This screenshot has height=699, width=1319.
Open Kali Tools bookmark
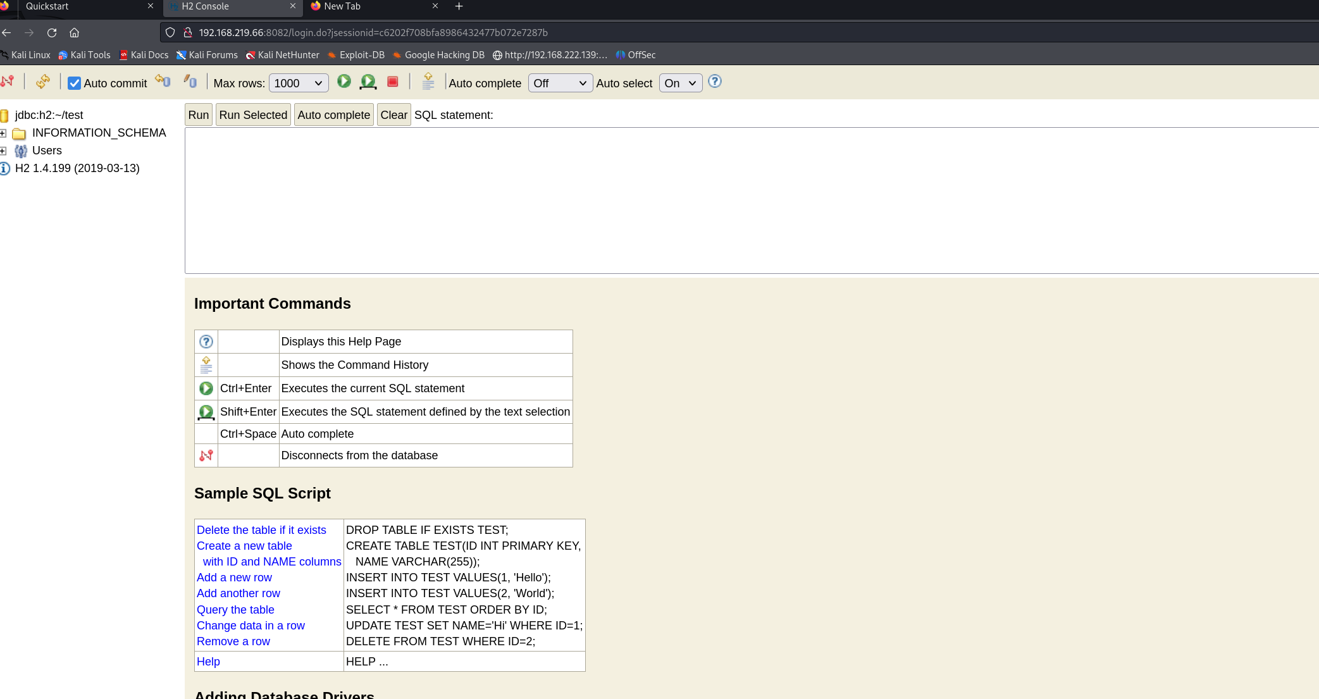[x=84, y=55]
